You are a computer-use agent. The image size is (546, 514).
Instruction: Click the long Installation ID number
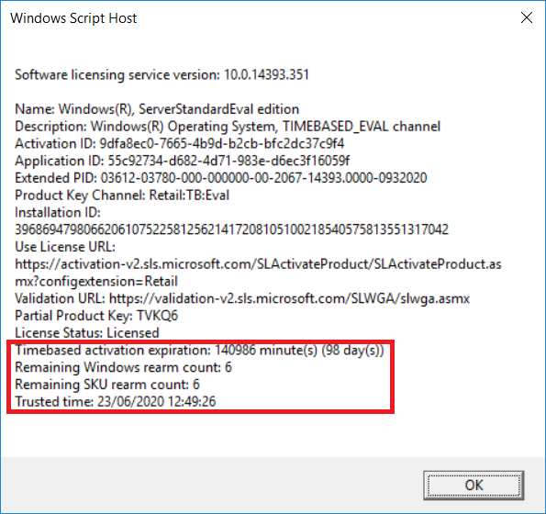point(231,229)
